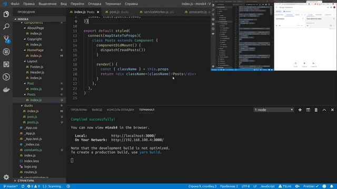This screenshot has width=337, height=189.
Task: Open the Выделение menu
Action: (47, 4)
